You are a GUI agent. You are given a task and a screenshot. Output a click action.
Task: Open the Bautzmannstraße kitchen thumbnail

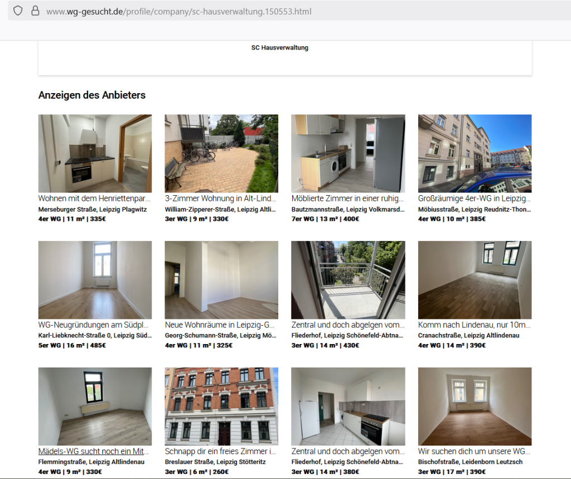coord(348,153)
